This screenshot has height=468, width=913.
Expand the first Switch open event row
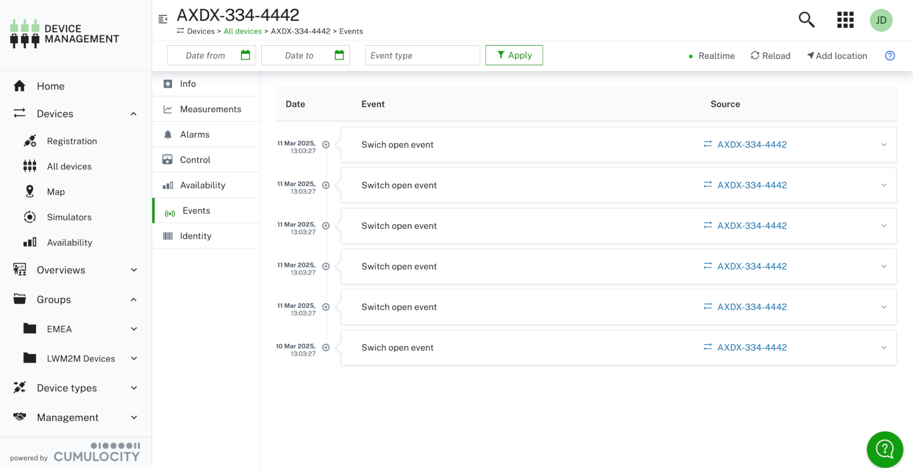(x=883, y=145)
